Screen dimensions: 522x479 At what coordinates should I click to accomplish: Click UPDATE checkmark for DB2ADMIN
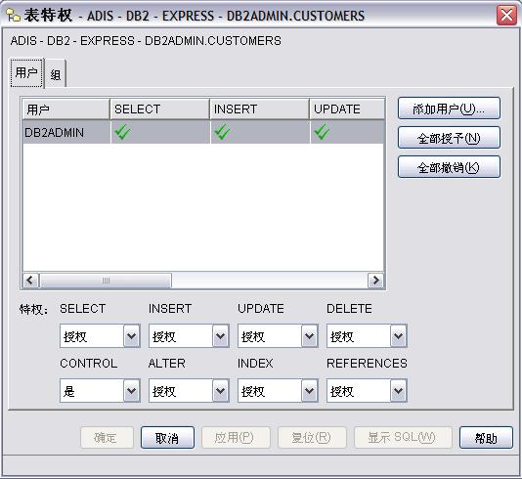(x=322, y=132)
